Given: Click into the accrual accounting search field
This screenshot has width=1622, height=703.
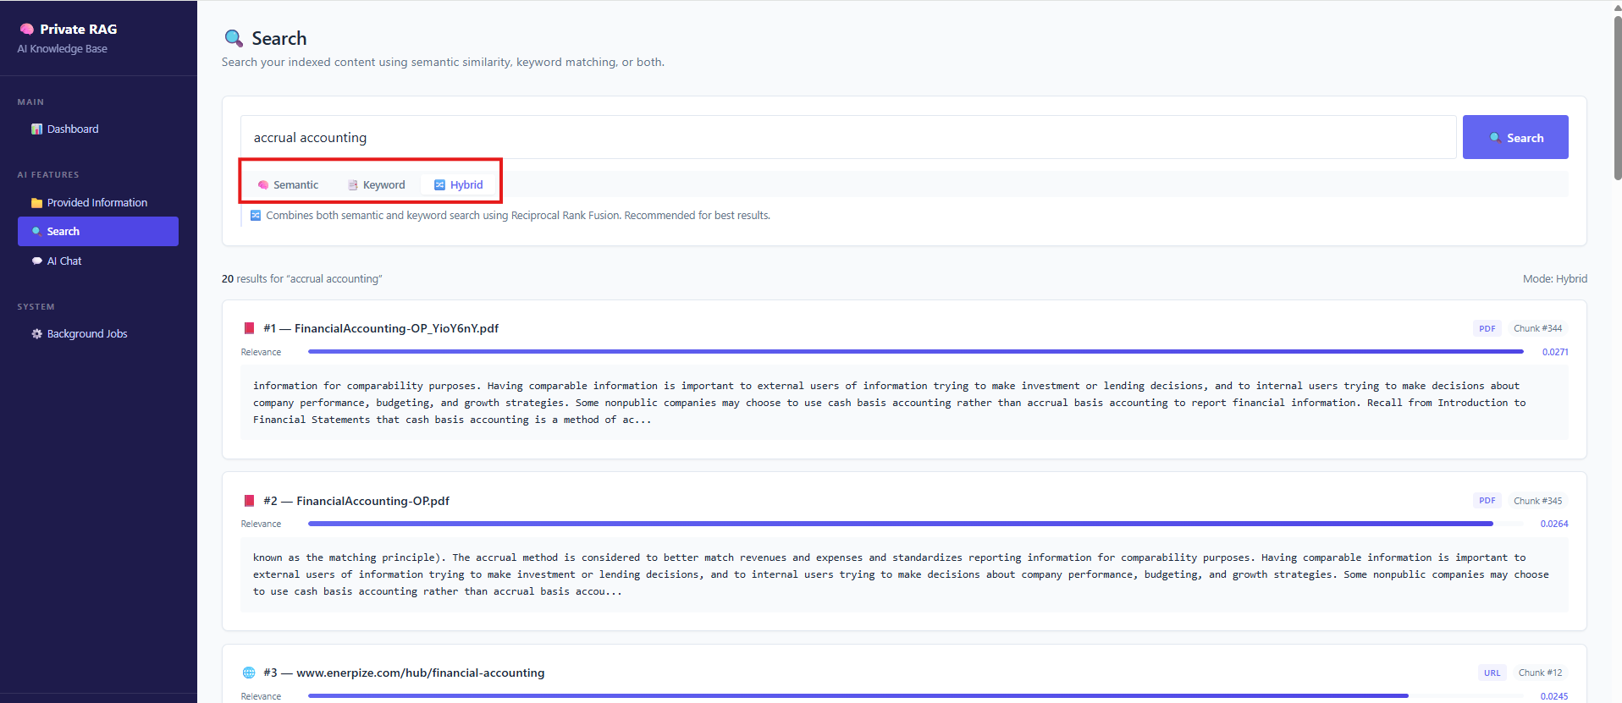Looking at the screenshot, I should click(x=847, y=138).
